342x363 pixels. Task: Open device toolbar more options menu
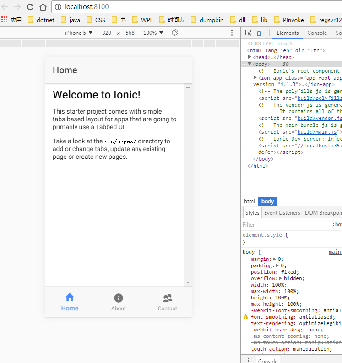[x=232, y=33]
